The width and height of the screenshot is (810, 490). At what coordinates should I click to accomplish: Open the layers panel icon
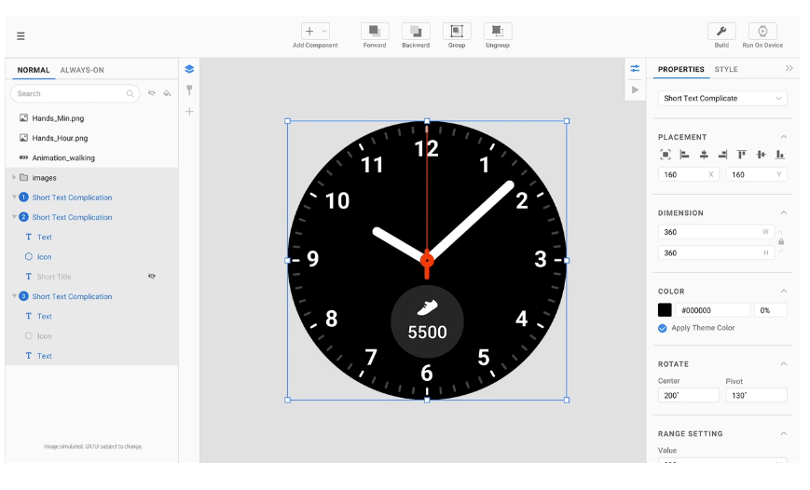(x=189, y=69)
